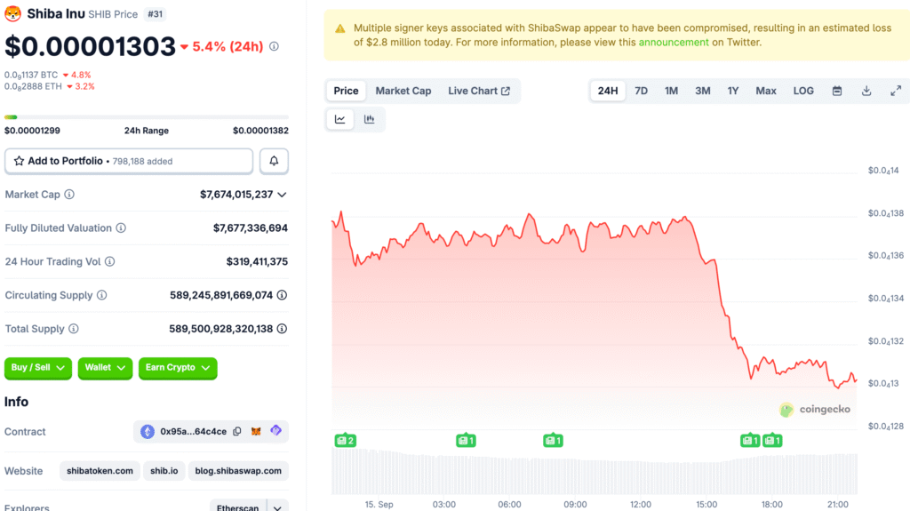Click the info icon beside 24h change
This screenshot has height=511, width=910.
[274, 46]
